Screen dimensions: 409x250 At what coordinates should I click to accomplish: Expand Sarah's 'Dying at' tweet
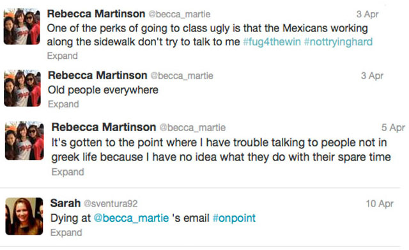(66, 233)
